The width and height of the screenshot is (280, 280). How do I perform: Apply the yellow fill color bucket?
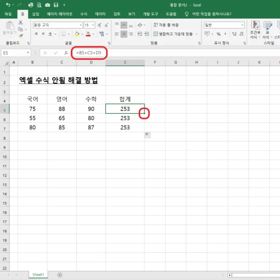pyautogui.click(x=77, y=34)
